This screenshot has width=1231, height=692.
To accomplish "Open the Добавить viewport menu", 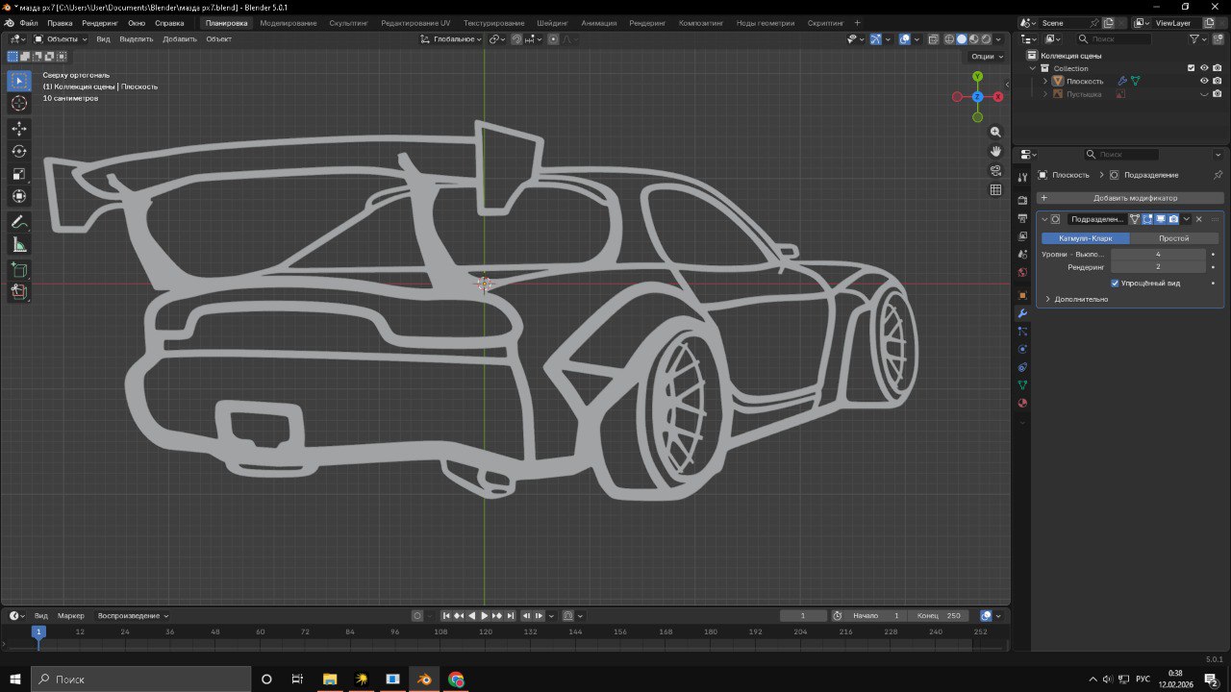I will [179, 39].
